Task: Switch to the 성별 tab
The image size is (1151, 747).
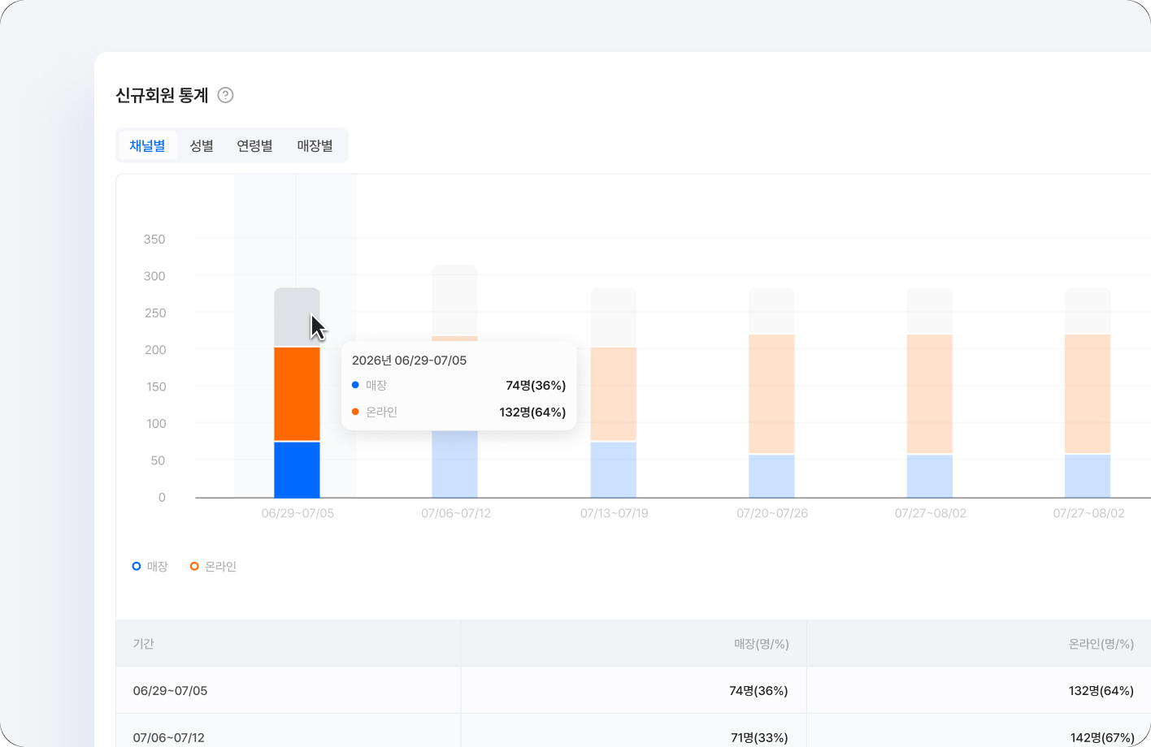Action: [202, 145]
